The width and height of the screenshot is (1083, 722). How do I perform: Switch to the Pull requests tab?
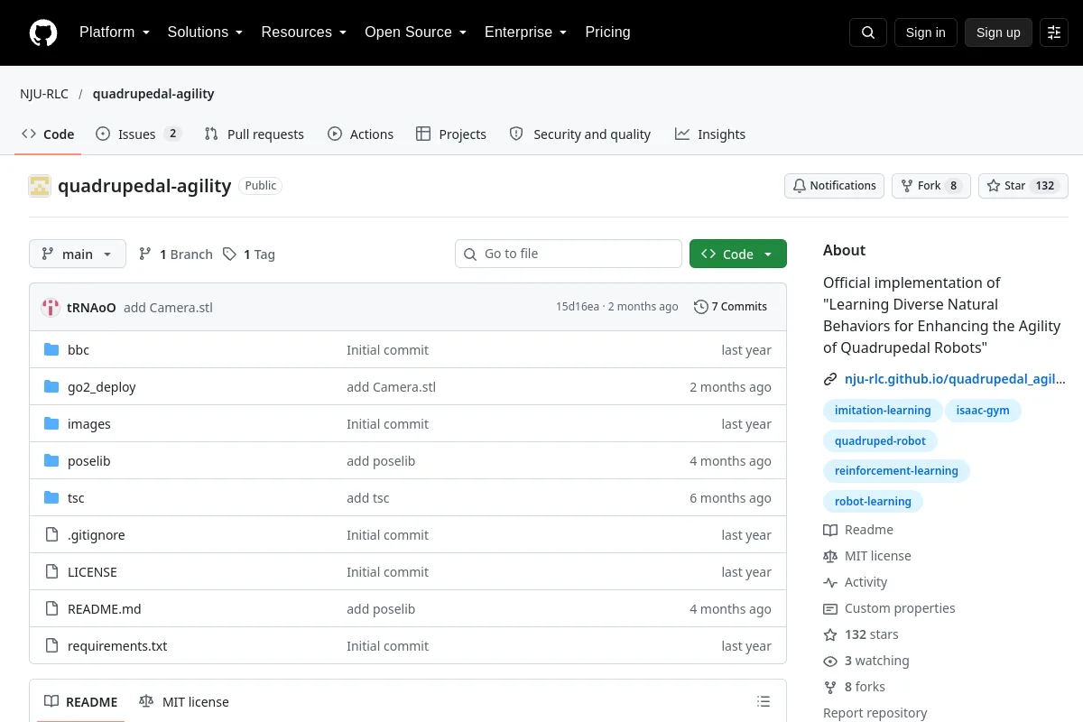tap(255, 134)
